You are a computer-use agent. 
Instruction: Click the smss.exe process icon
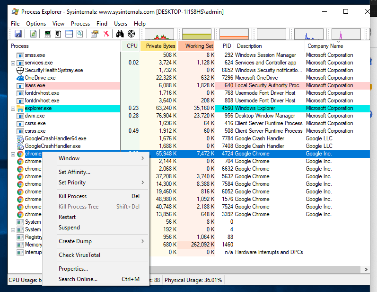pyautogui.click(x=20, y=55)
